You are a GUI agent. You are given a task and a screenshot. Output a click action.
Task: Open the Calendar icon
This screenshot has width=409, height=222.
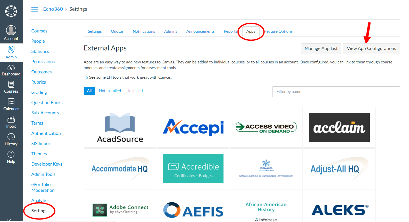(x=11, y=102)
